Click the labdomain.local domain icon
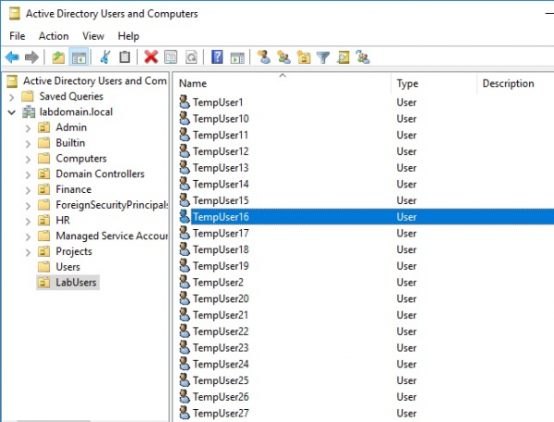Screen dimensions: 554x422 tap(29, 112)
